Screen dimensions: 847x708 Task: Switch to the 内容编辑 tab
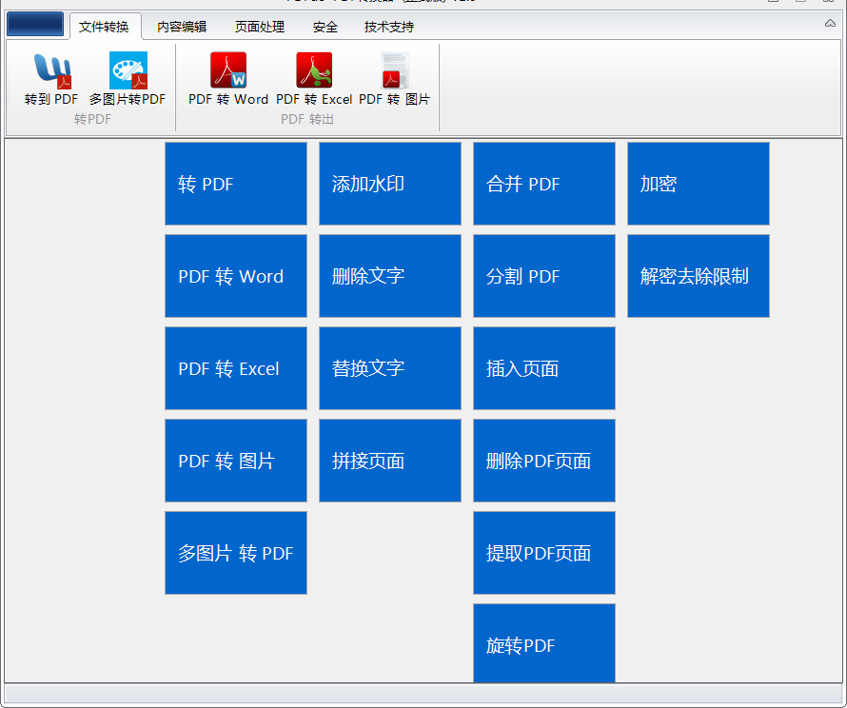[182, 27]
